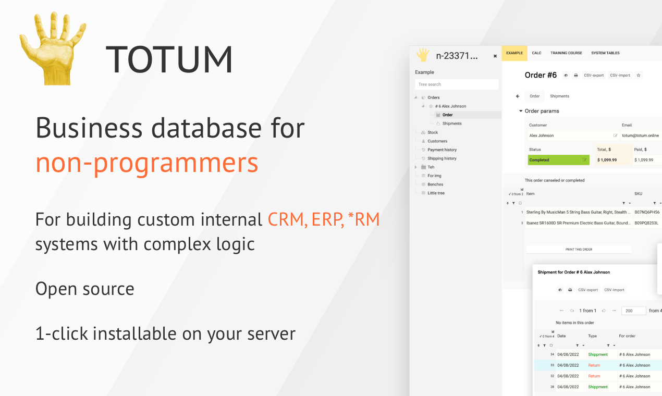Go back using the left arrow icon
The image size is (662, 396).
click(518, 96)
